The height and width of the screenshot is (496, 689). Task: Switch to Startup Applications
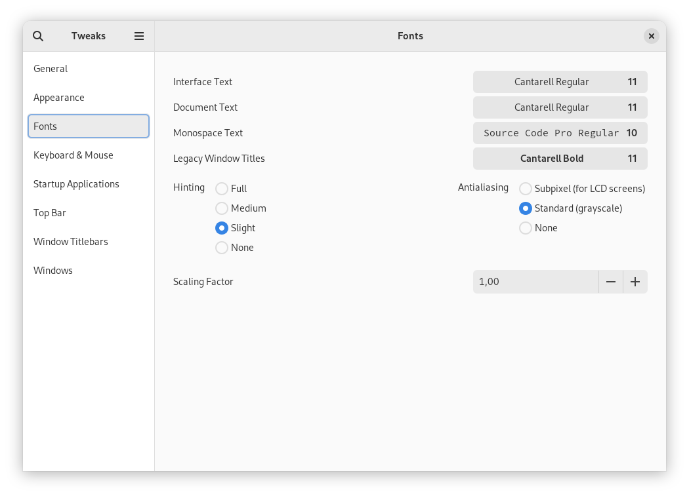coord(89,184)
